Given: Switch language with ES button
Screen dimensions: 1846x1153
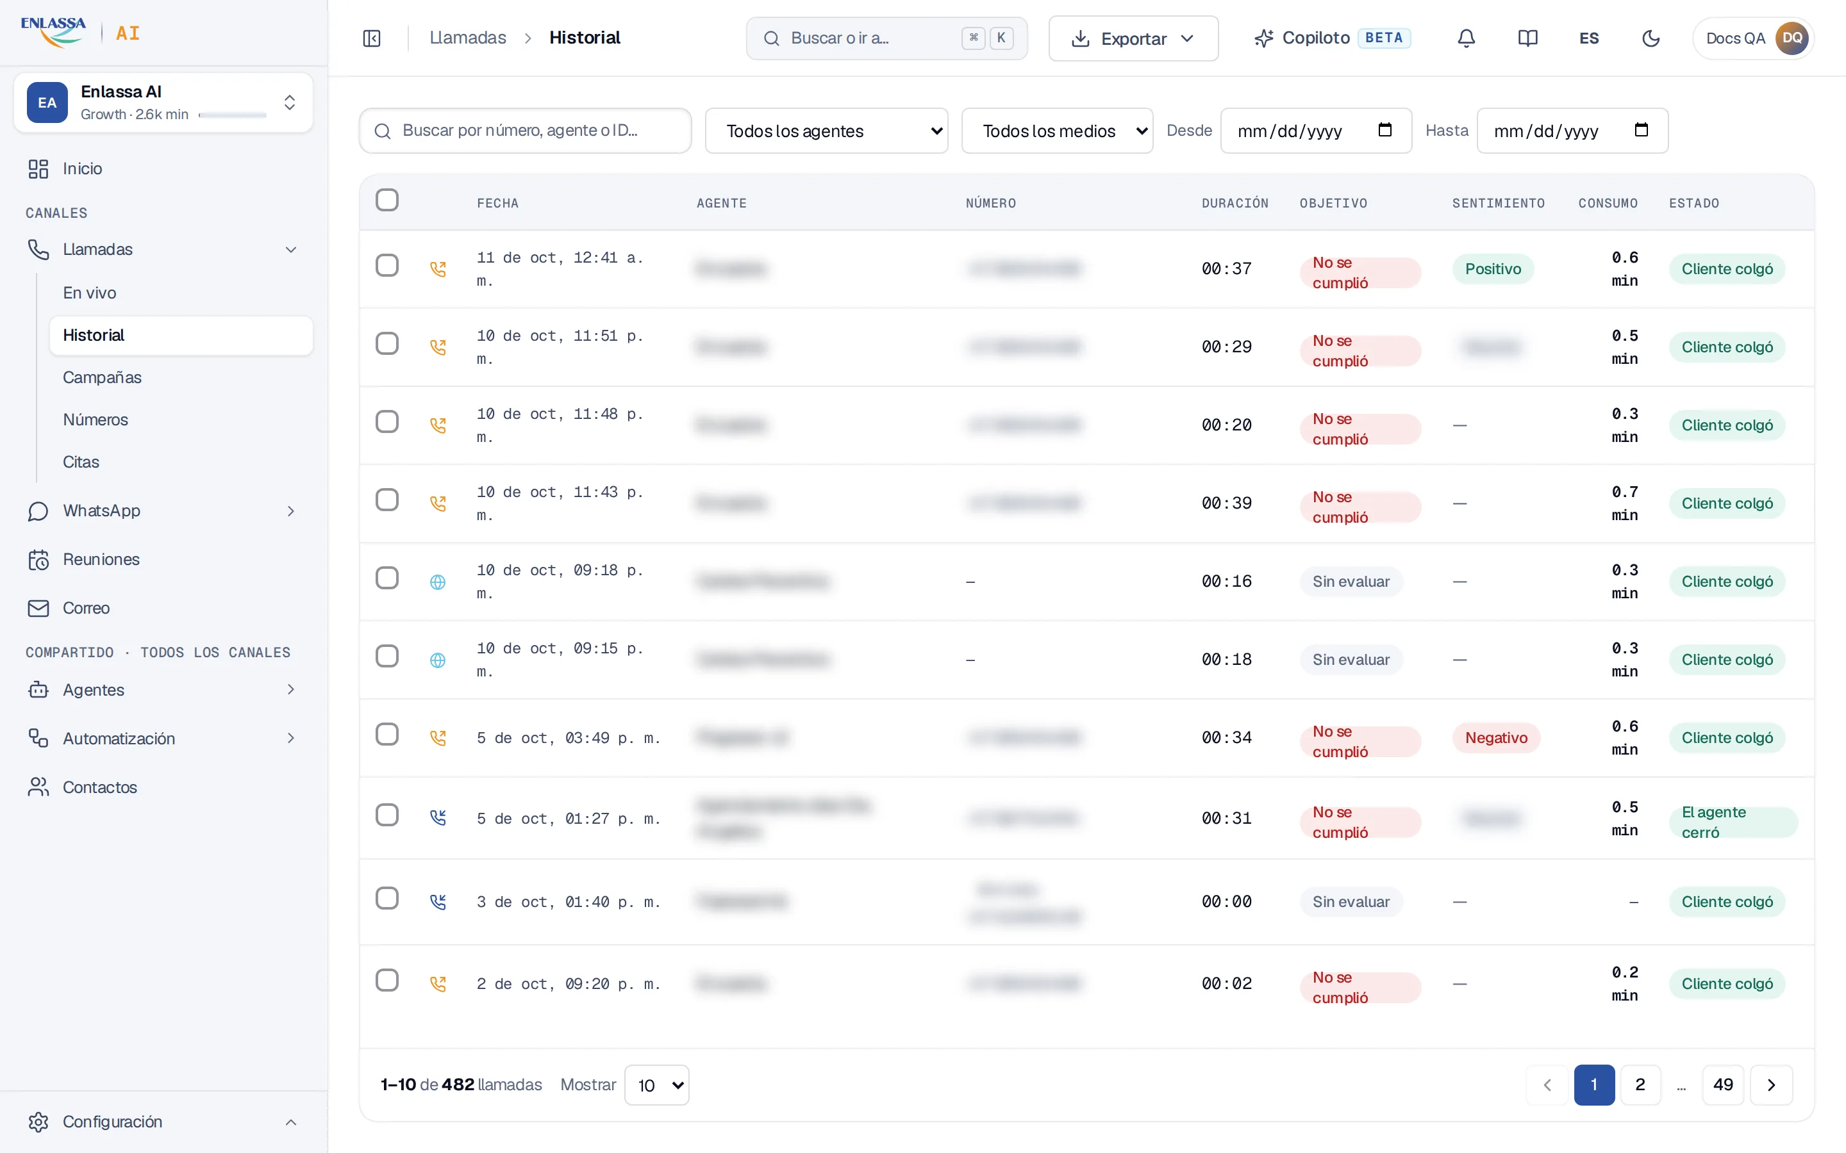Looking at the screenshot, I should 1589,38.
